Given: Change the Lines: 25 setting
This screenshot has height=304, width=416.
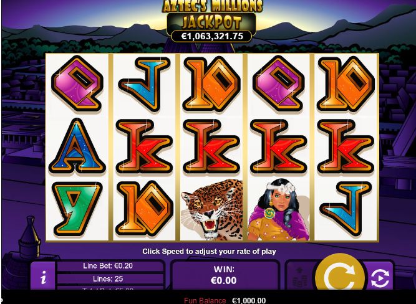Looking at the screenshot, I should coord(108,279).
